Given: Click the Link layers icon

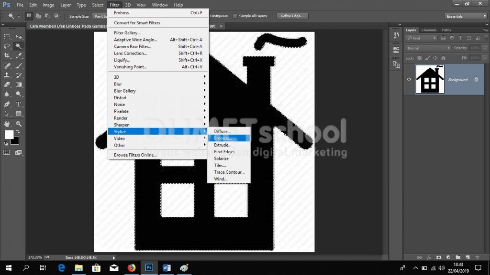Looking at the screenshot, I should click(x=419, y=257).
